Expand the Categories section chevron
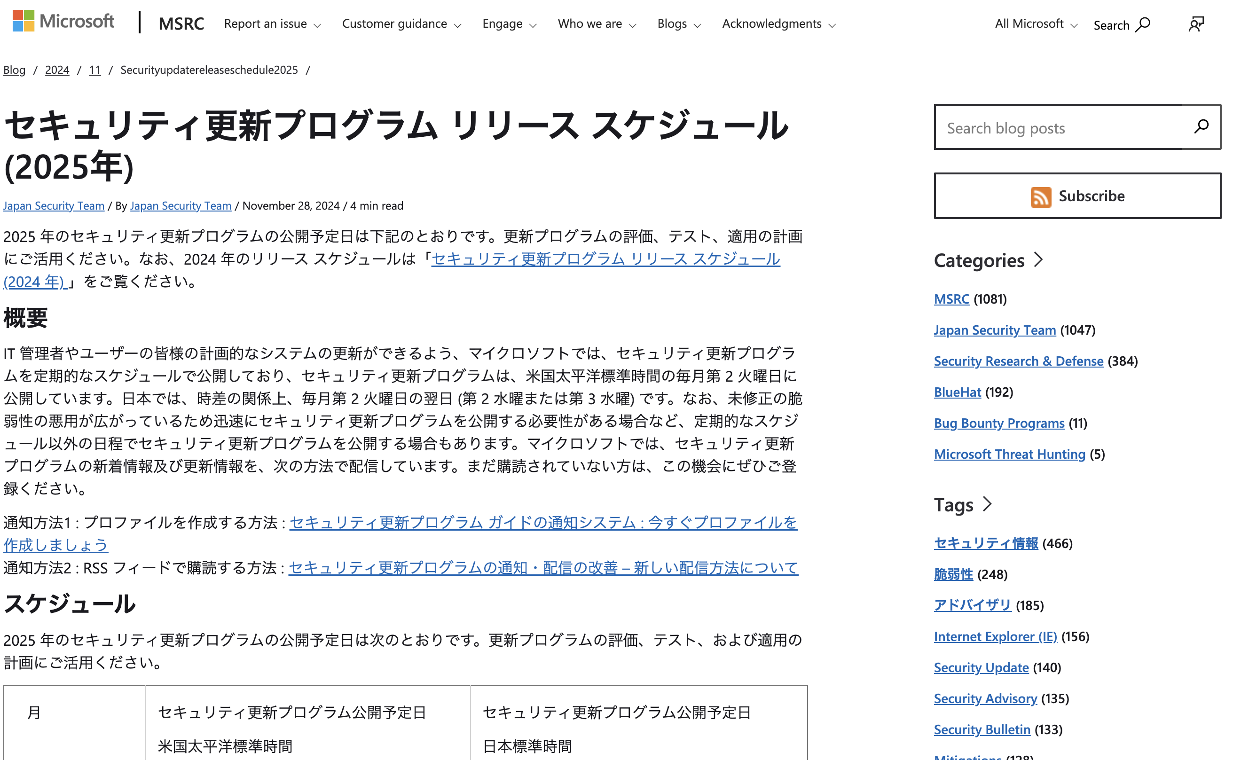This screenshot has height=760, width=1233. (1037, 260)
